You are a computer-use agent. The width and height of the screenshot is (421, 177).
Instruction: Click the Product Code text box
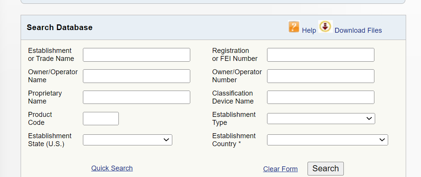click(101, 119)
